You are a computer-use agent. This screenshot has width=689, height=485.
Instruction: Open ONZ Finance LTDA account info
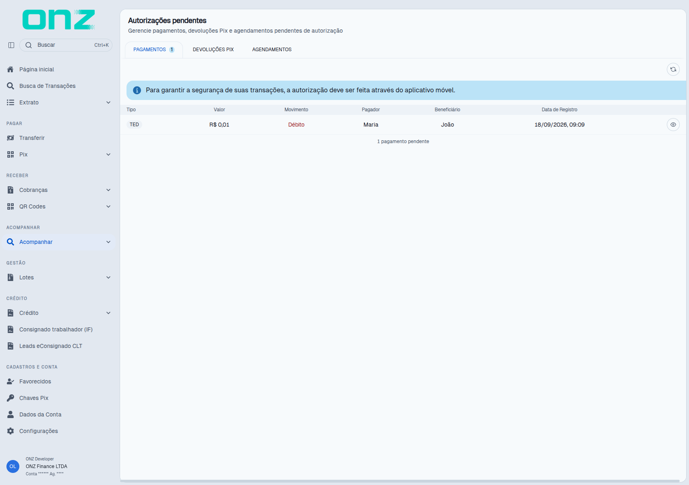point(46,466)
